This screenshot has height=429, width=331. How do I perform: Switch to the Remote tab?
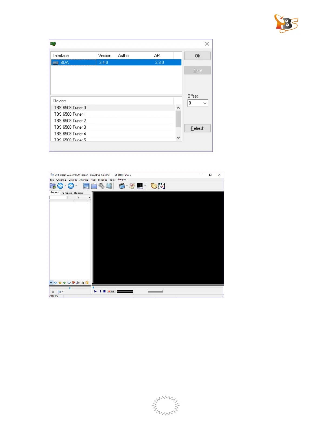(x=78, y=193)
